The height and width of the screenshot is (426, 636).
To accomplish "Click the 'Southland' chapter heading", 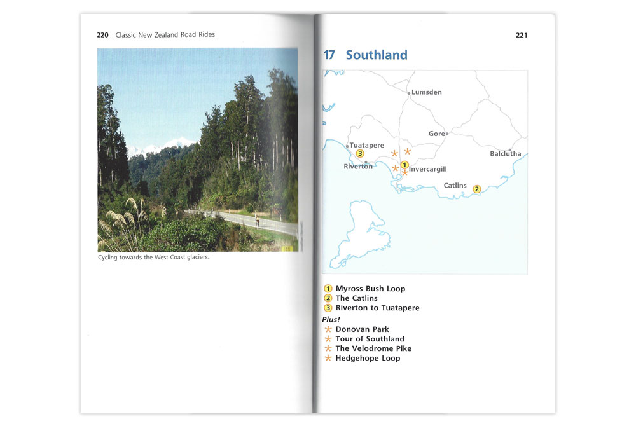I will [377, 55].
